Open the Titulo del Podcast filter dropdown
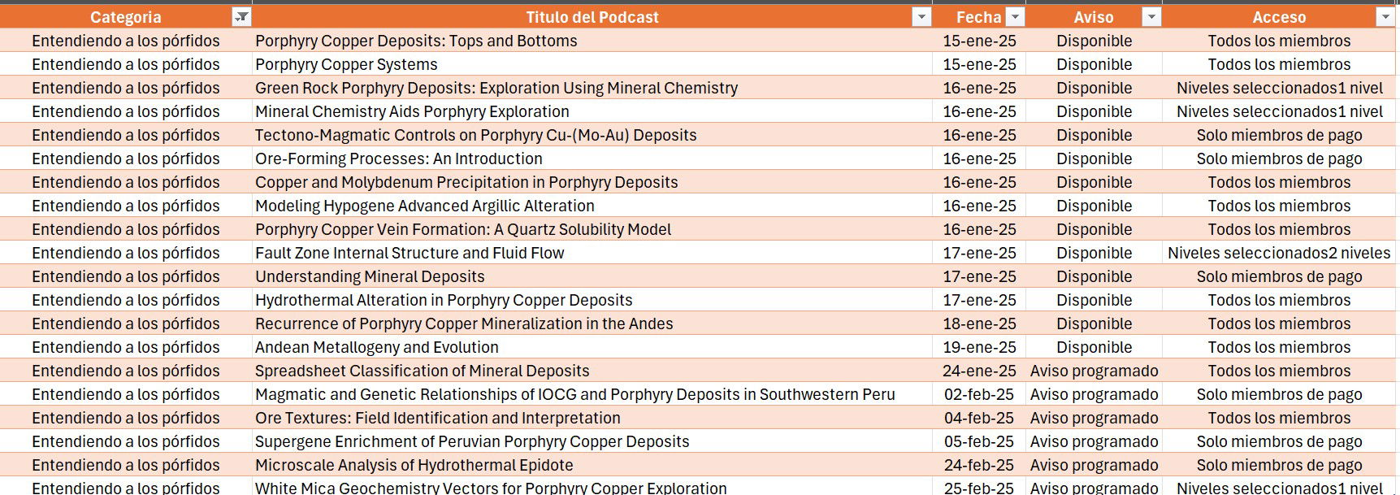 click(921, 17)
